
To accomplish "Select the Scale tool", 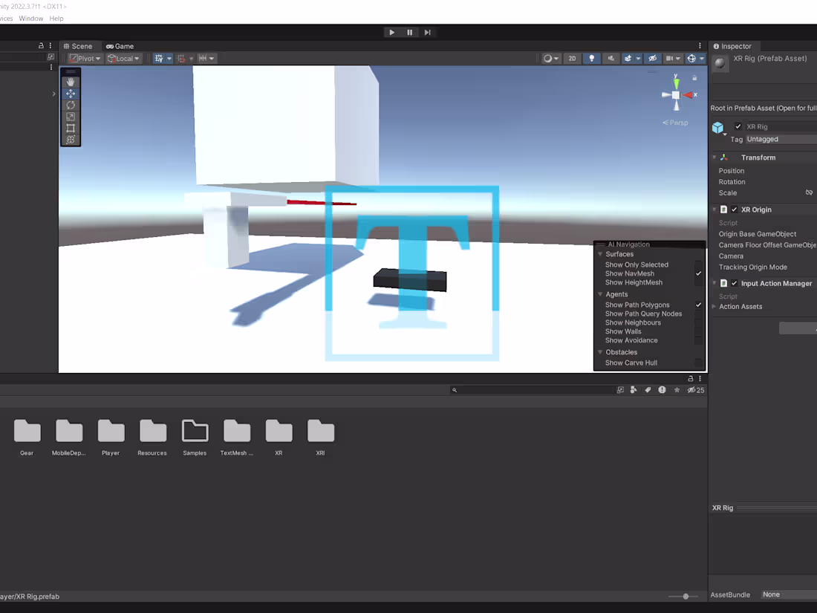I will tap(71, 117).
